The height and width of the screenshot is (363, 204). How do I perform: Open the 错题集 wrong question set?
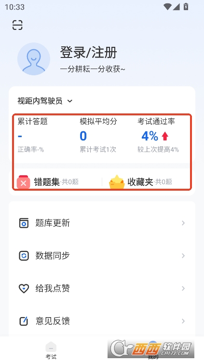tap(47, 182)
